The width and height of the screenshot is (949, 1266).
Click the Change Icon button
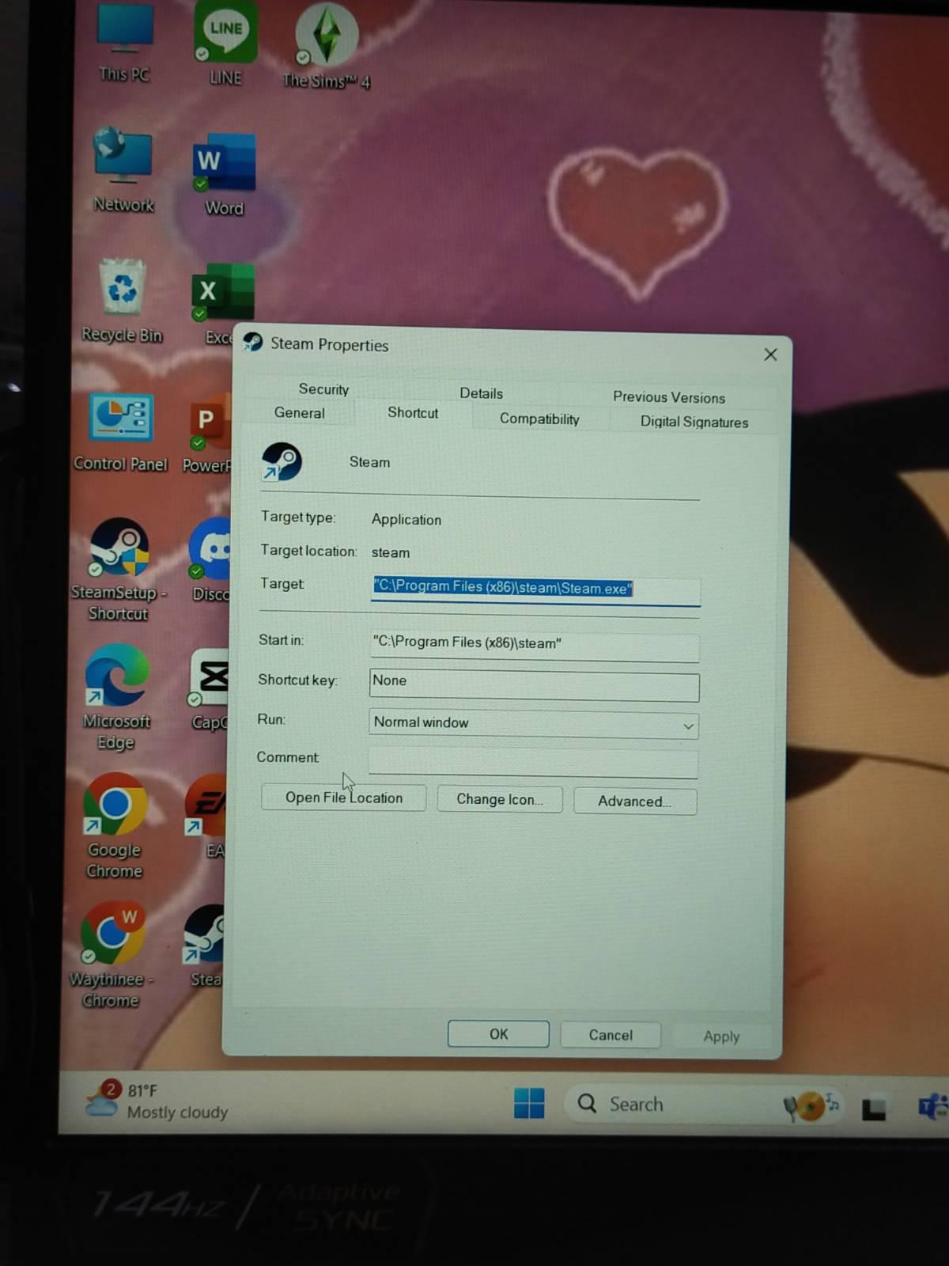tap(500, 799)
